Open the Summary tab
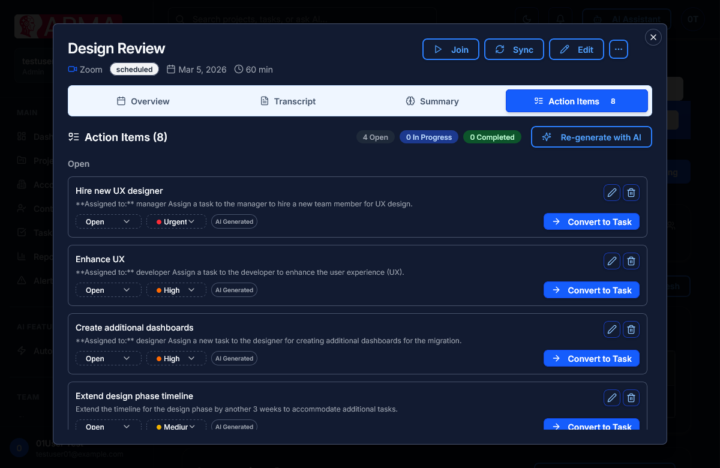The width and height of the screenshot is (720, 468). click(432, 101)
